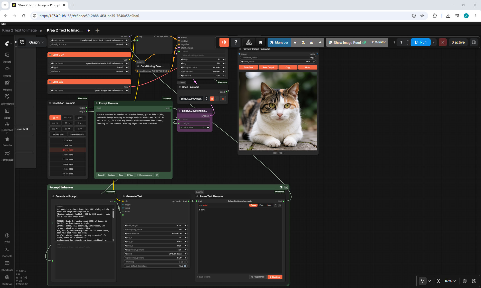
Task: Cancel the current run with red X
Action: pyautogui.click(x=443, y=42)
